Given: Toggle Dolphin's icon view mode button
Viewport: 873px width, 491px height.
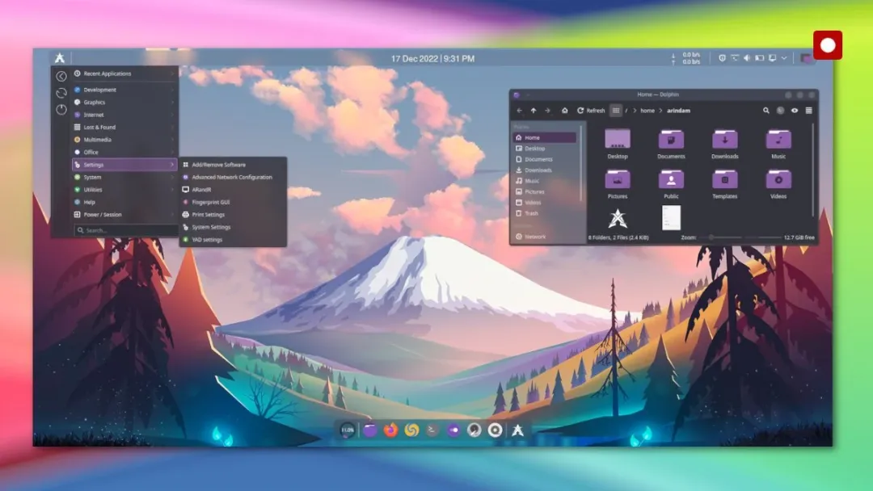Looking at the screenshot, I should 616,111.
